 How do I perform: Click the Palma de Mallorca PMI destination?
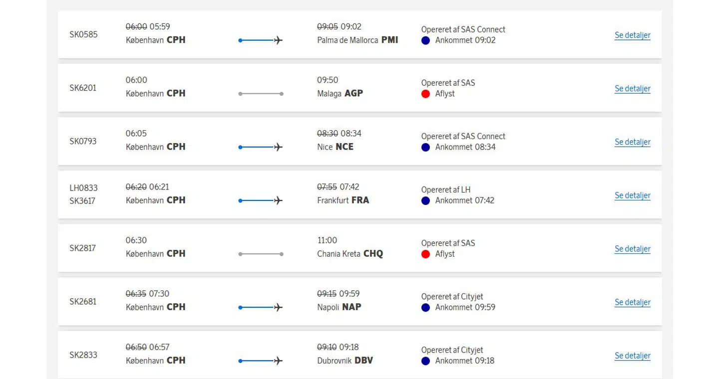358,40
